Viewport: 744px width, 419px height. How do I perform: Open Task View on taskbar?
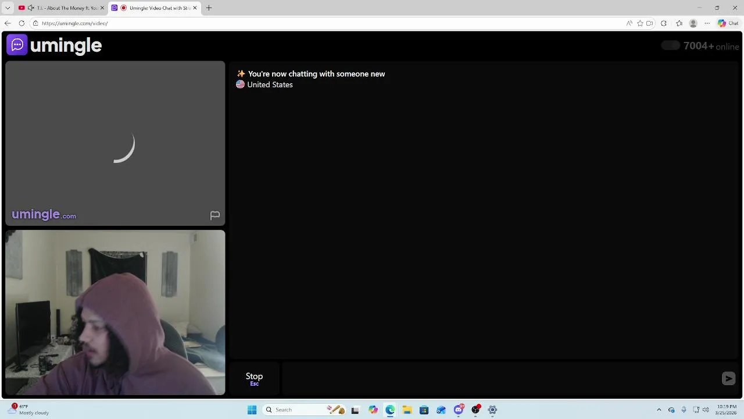point(355,410)
